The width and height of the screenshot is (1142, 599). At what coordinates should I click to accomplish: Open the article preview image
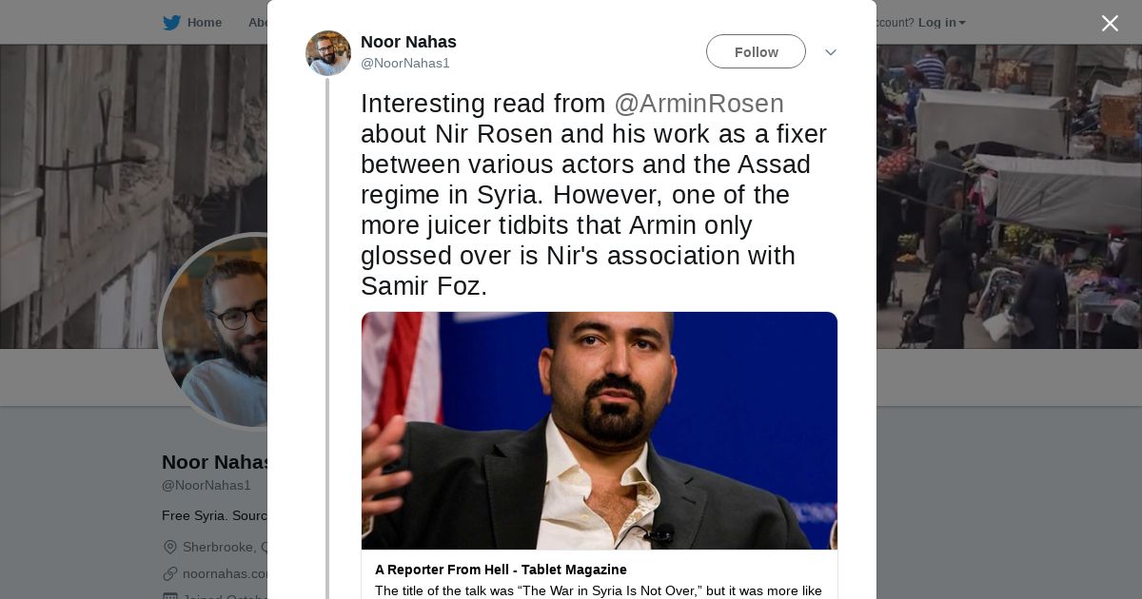(x=600, y=430)
